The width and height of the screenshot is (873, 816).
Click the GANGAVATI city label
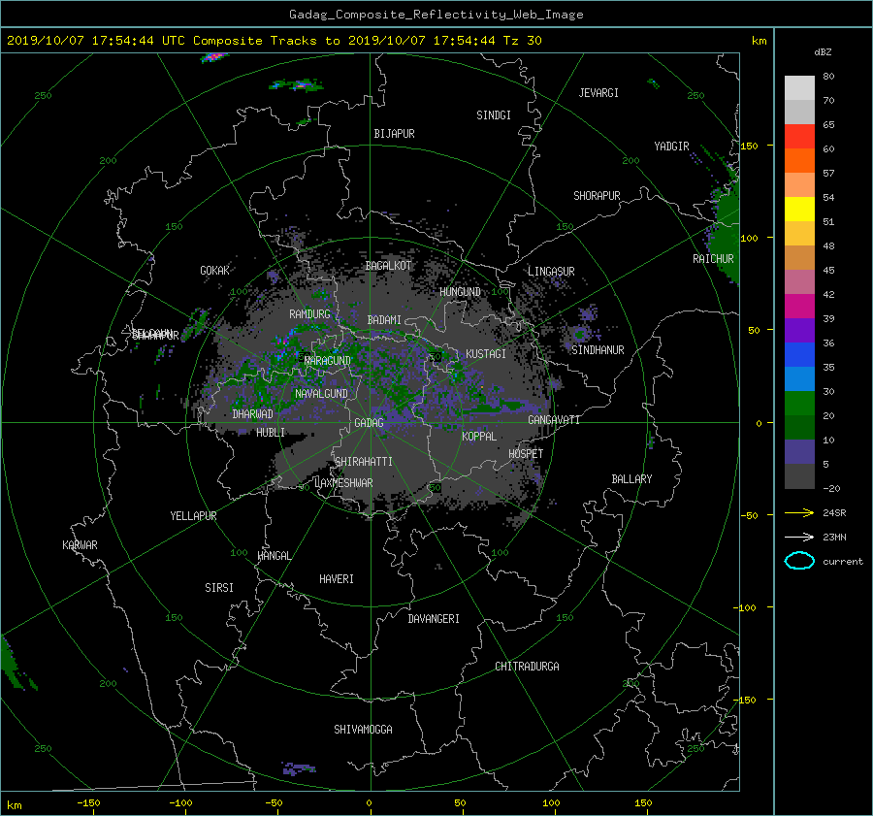coord(554,420)
